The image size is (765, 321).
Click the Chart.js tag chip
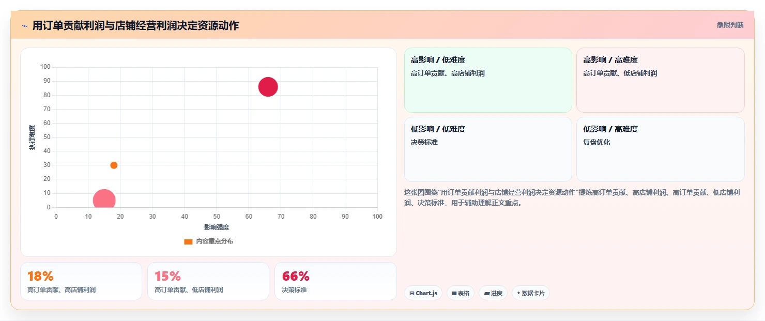[x=423, y=293]
